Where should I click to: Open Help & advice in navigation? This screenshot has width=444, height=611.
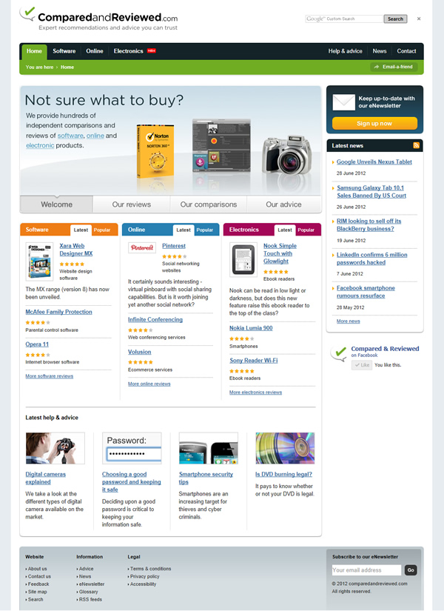345,51
